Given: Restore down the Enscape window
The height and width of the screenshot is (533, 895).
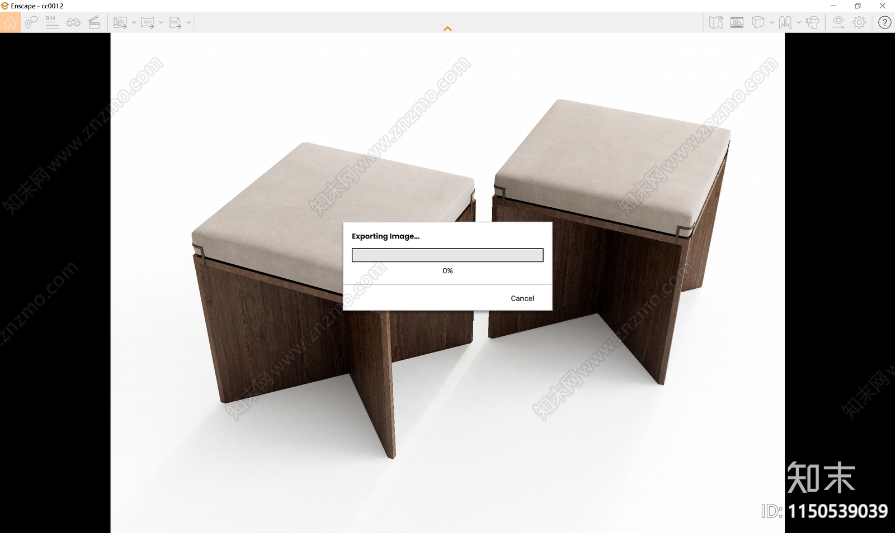Looking at the screenshot, I should point(858,6).
